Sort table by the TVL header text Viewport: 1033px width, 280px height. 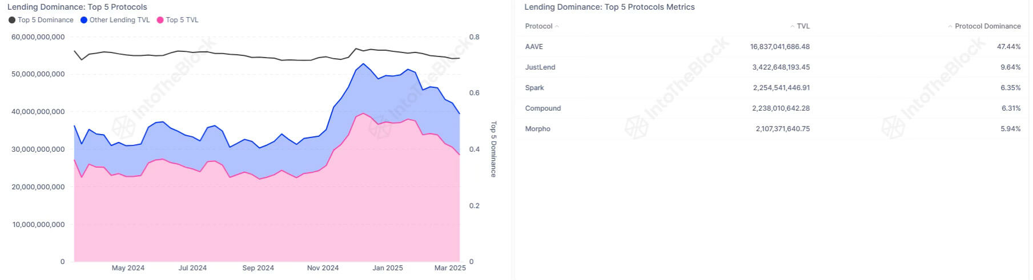[803, 26]
